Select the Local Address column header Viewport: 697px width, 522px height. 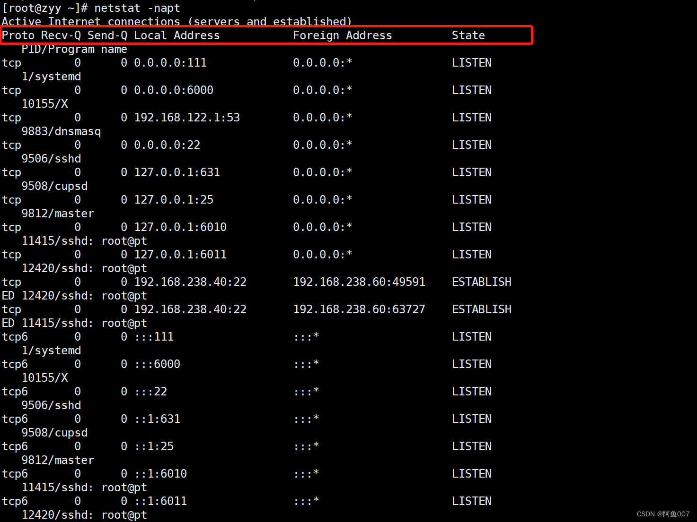tap(176, 35)
